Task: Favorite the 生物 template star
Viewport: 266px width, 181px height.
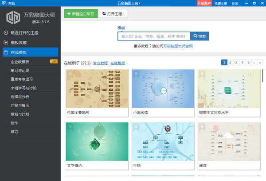Action: pos(136,127)
